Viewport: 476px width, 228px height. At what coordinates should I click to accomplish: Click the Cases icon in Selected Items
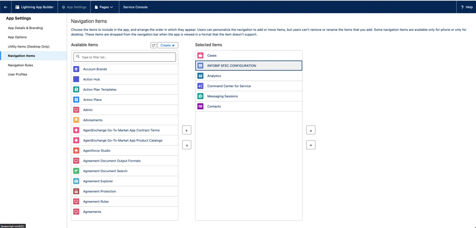(x=200, y=56)
